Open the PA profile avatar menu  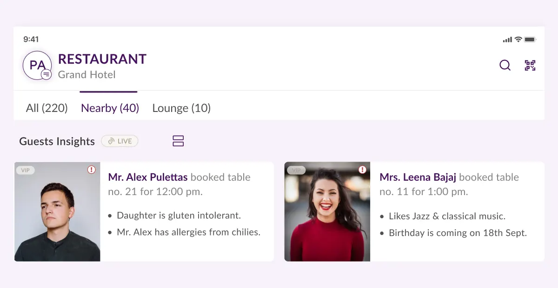[37, 65]
